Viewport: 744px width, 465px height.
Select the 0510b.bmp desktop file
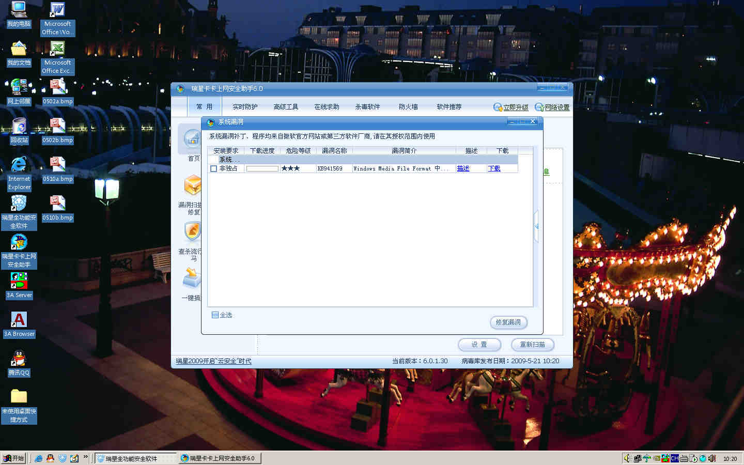tap(58, 209)
